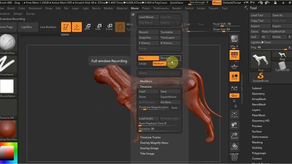The width and height of the screenshot is (292, 164).
Task: Click the Movie palette refresh icon
Action: [133, 15]
